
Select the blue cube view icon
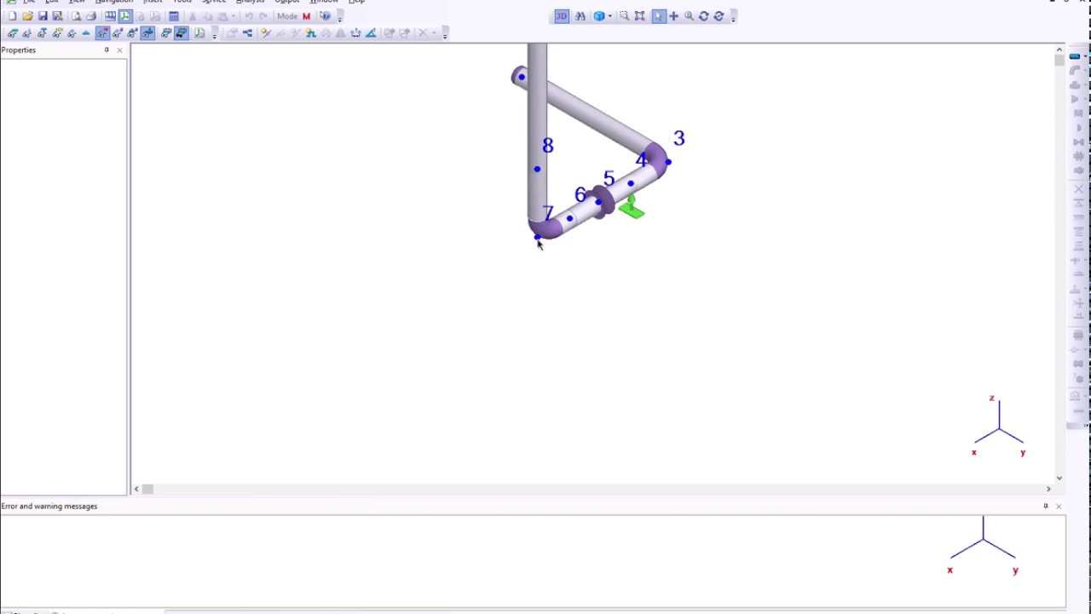coord(599,16)
